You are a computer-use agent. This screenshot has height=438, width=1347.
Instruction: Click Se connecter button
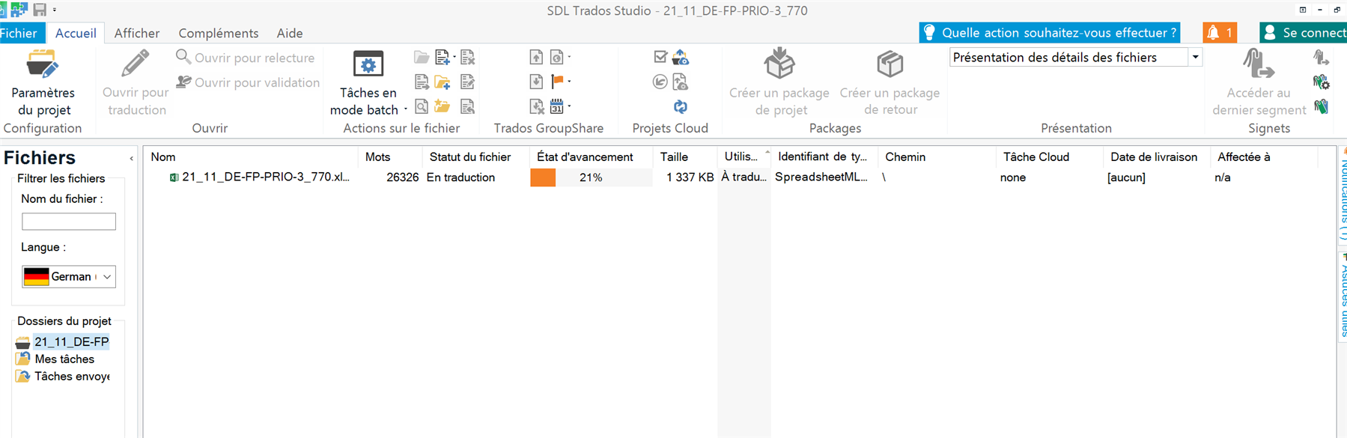[1304, 33]
